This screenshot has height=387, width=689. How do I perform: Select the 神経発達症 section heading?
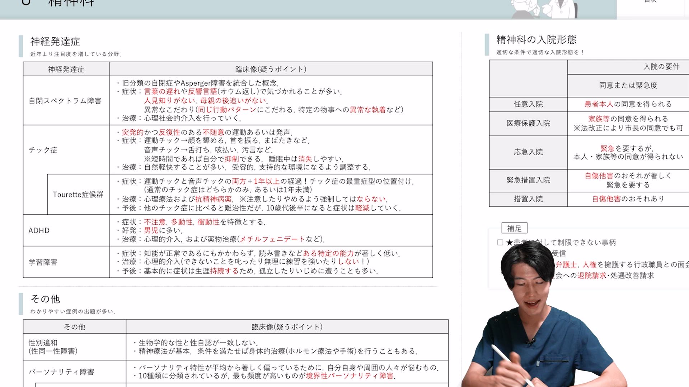pos(55,42)
